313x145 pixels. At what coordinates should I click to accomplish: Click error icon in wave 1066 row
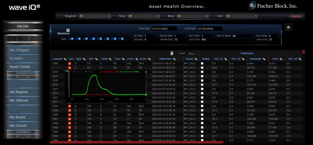click(70, 123)
